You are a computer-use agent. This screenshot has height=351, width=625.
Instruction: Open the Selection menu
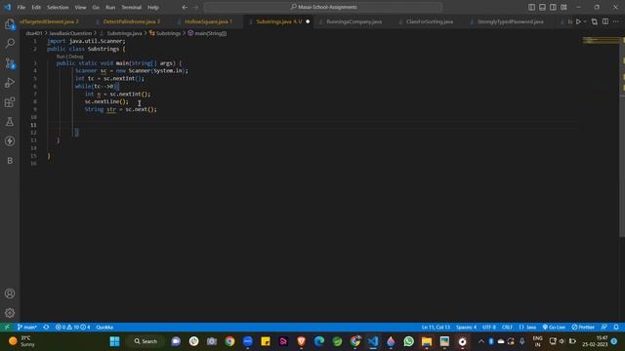pyautogui.click(x=58, y=7)
